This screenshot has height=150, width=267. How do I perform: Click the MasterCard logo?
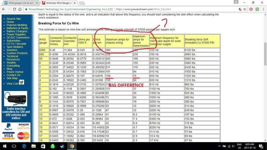click(23, 136)
